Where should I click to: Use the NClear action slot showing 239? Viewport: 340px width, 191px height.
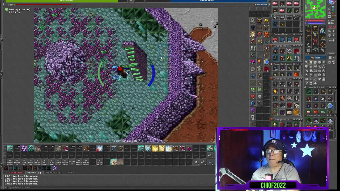tap(182, 149)
